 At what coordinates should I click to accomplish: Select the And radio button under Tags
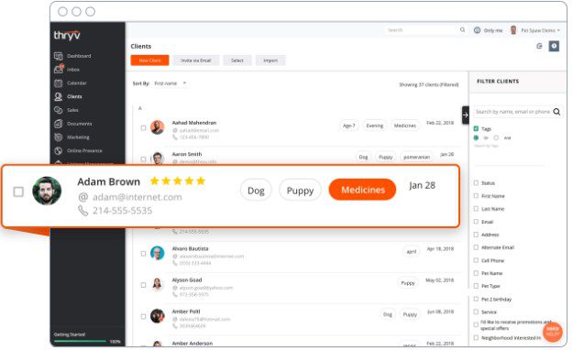click(x=496, y=137)
